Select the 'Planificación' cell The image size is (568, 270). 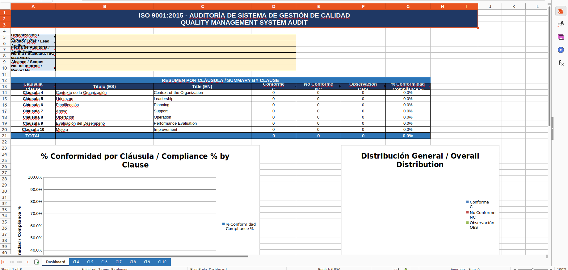click(104, 105)
